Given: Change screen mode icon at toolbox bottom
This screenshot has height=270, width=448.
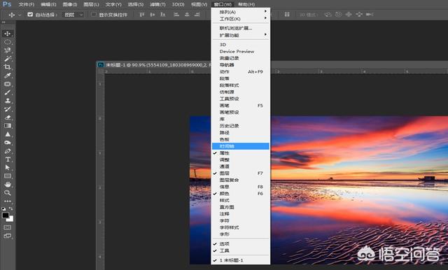Looking at the screenshot, I should tap(8, 236).
